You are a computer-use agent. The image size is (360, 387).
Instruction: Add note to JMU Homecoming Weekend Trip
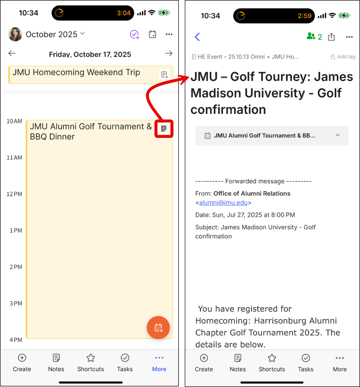[x=165, y=75]
